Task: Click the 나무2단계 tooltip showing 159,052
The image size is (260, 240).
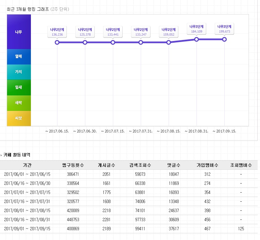Action: pyautogui.click(x=169, y=32)
